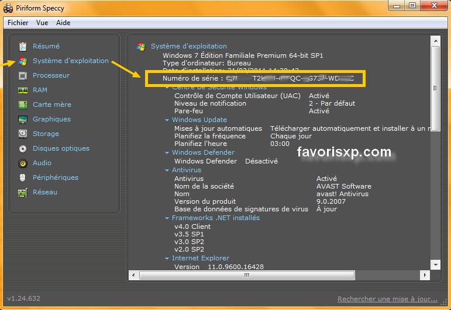Image resolution: width=451 pixels, height=310 pixels.
Task: Click the Carte mère board icon
Action: [x=23, y=105]
